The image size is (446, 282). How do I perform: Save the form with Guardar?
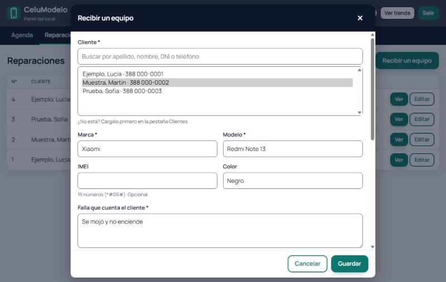[350, 264]
